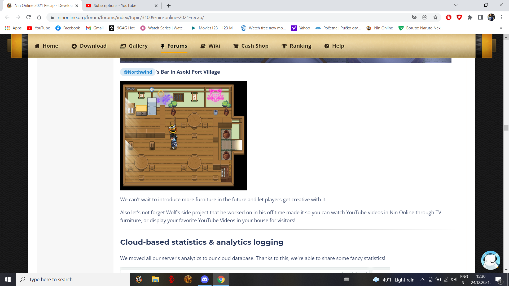Toggle Chrome side panel button

480,17
